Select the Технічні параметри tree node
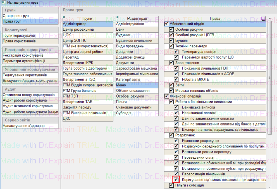The height and width of the screenshot is (189, 277). (x=191, y=46)
